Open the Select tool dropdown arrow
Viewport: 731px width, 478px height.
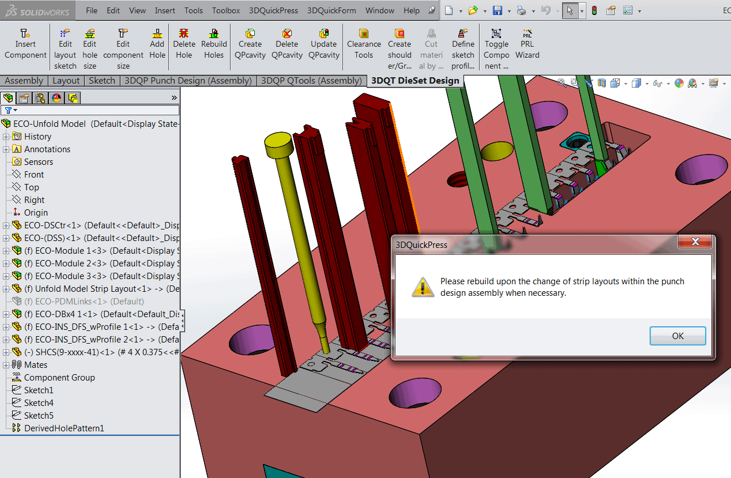581,11
